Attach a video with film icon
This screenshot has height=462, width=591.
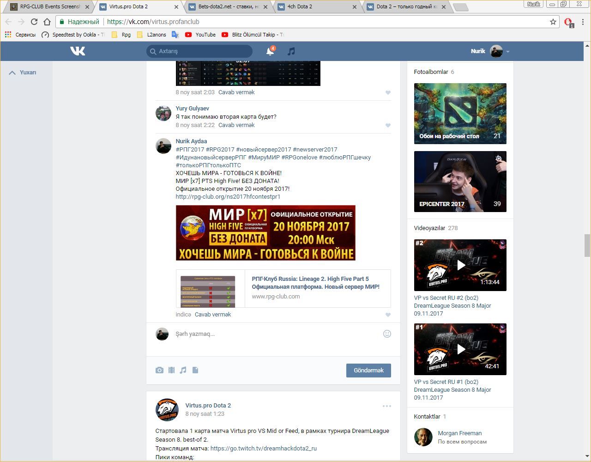point(171,370)
